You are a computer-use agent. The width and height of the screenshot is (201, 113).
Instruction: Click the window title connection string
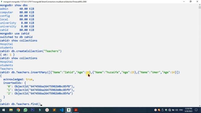[45, 2]
